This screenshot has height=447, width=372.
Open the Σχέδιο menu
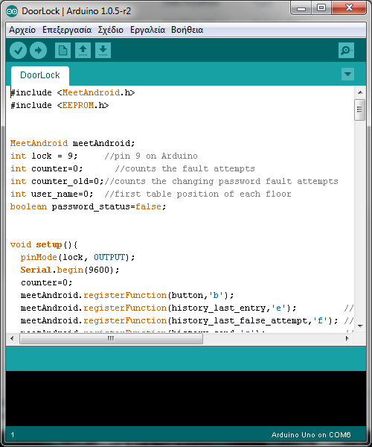[x=111, y=30]
